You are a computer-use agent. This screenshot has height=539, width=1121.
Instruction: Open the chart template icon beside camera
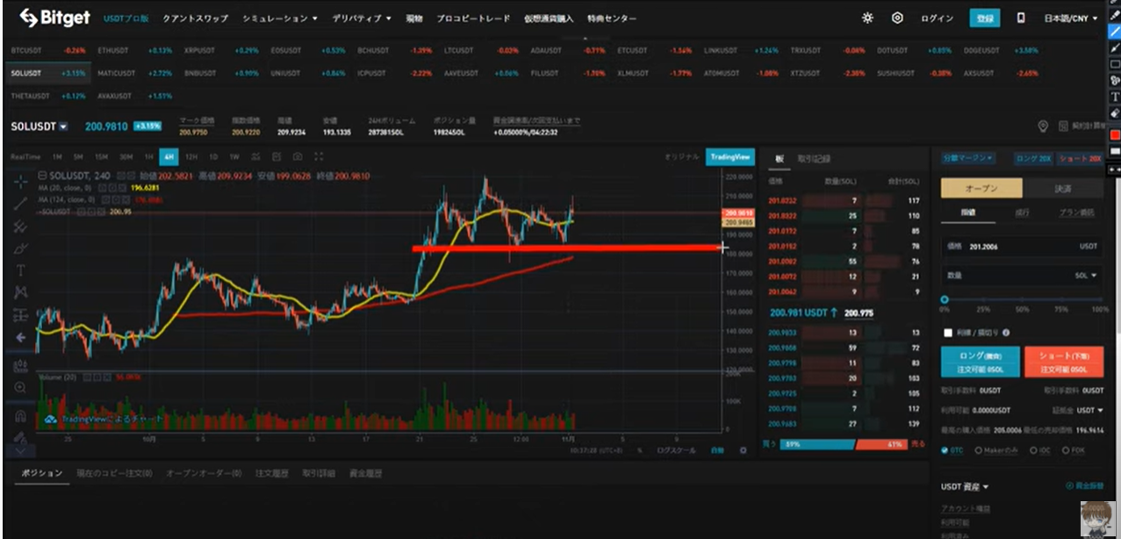(277, 156)
